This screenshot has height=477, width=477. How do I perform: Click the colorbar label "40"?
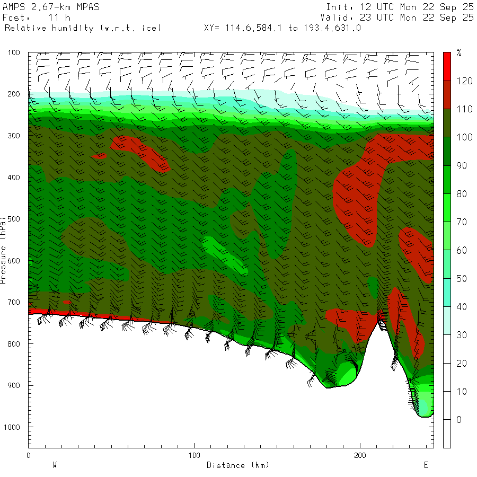pyautogui.click(x=462, y=307)
